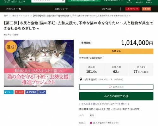The width and height of the screenshot is (158, 126).
Task: Click the 動物 tag chip
Action: (x=92, y=115)
